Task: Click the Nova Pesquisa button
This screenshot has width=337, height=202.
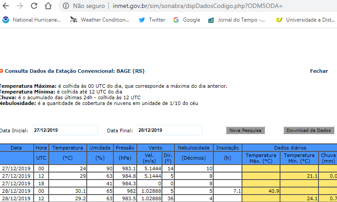Action: click(x=245, y=131)
